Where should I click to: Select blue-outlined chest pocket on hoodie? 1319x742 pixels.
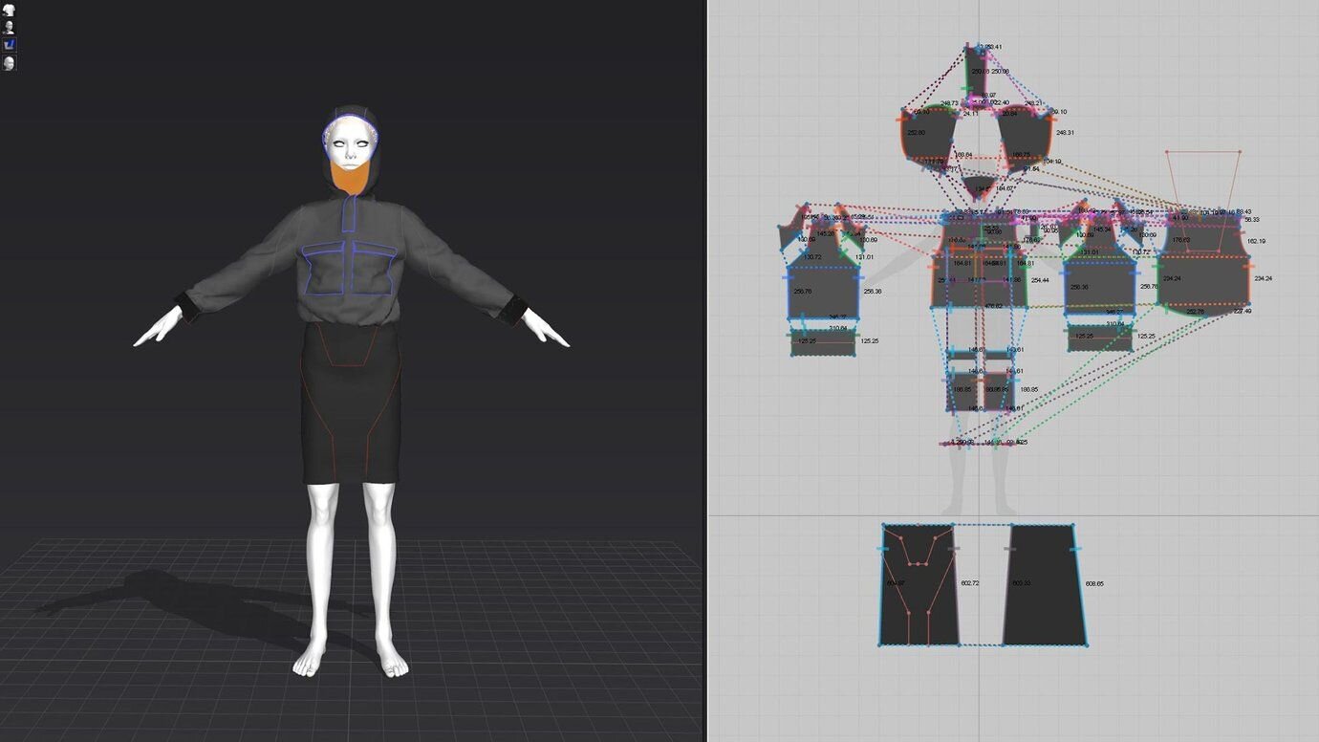[x=325, y=271]
